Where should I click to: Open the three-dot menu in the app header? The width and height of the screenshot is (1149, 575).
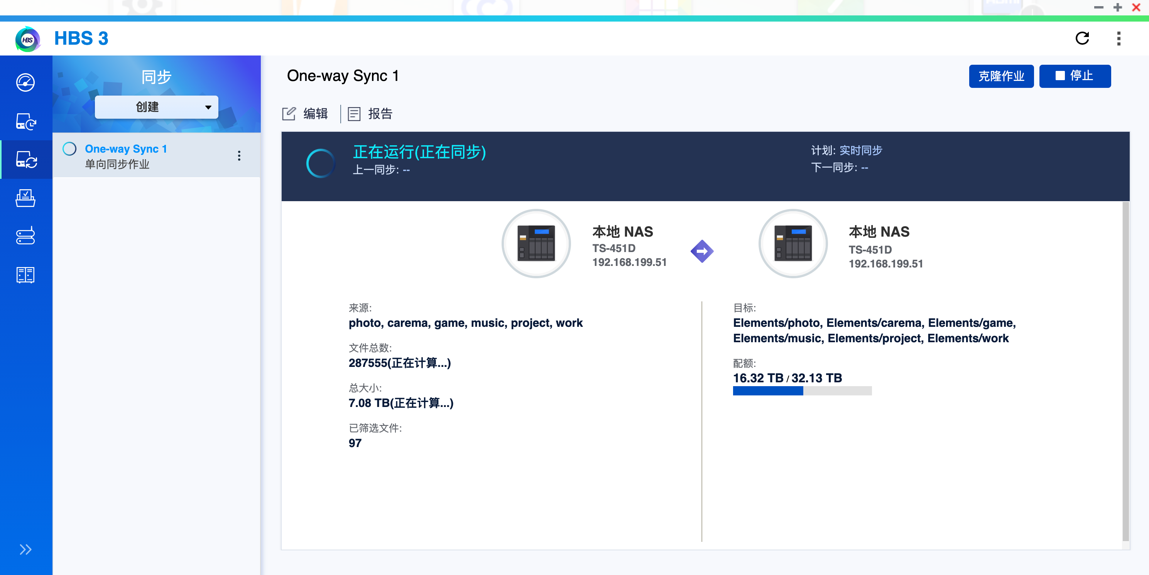tap(1118, 38)
